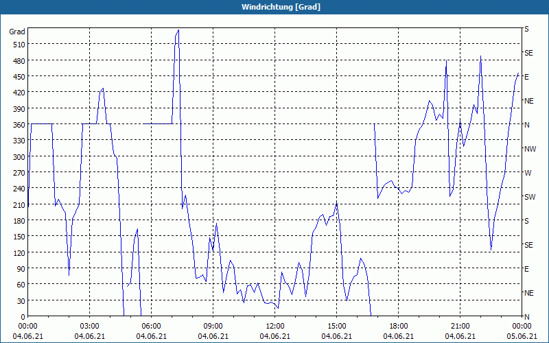Select the 90 degree axis label
The image size is (549, 343).
21,268
